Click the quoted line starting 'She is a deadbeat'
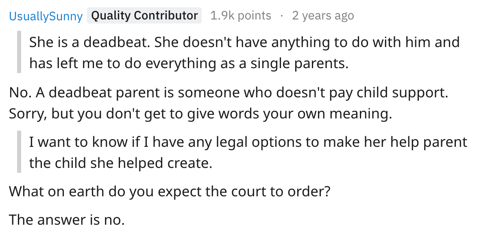Viewport: 479px width, 232px height. 244,42
